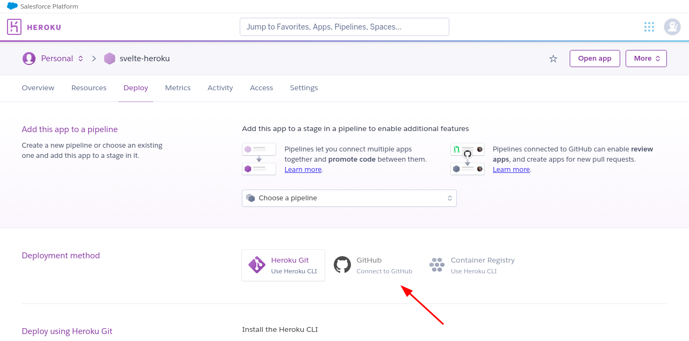Click the Personal account avatar icon
The image size is (689, 341).
point(29,59)
